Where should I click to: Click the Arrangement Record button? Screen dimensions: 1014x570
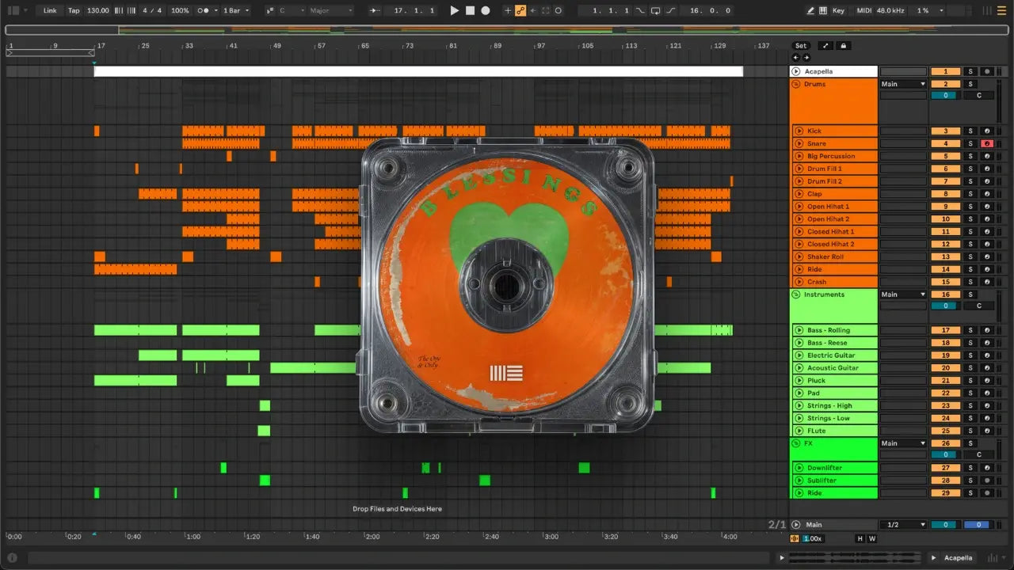coord(486,10)
